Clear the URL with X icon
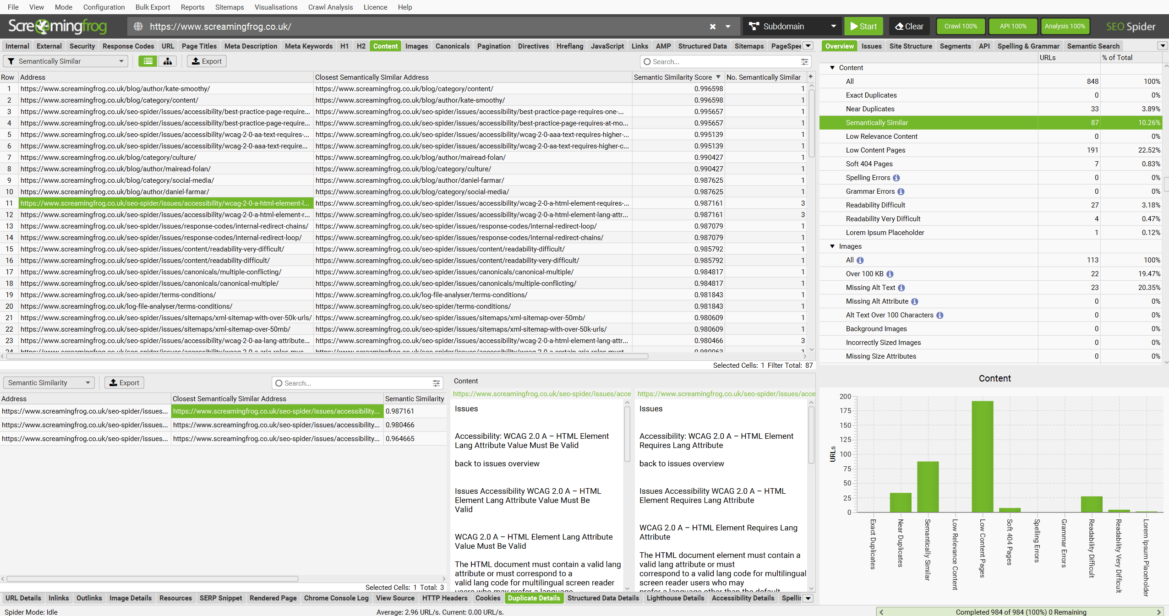The height and width of the screenshot is (616, 1169). coord(713,27)
